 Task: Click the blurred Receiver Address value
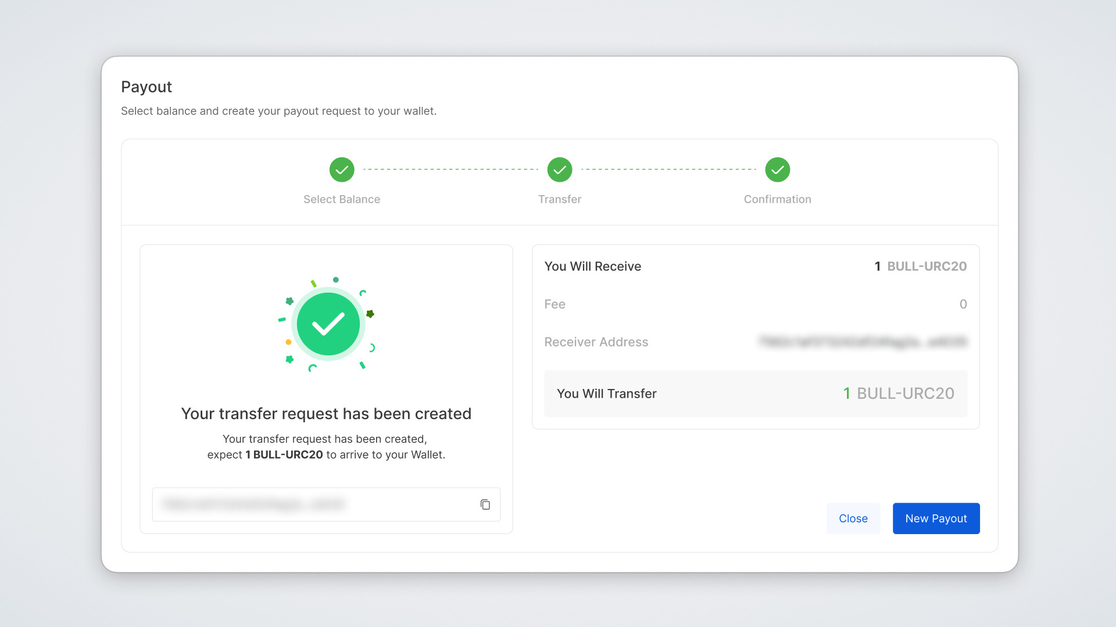pos(863,342)
